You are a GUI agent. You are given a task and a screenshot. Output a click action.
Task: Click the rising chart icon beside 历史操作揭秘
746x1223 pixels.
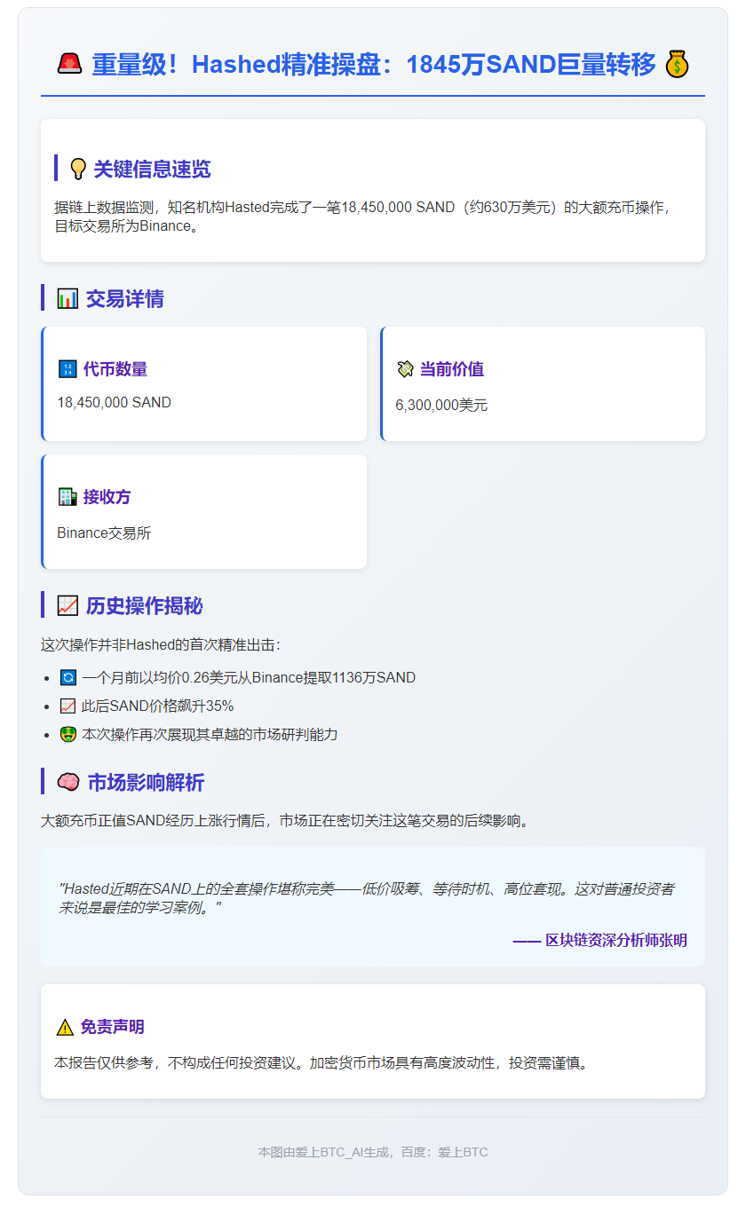tap(67, 606)
